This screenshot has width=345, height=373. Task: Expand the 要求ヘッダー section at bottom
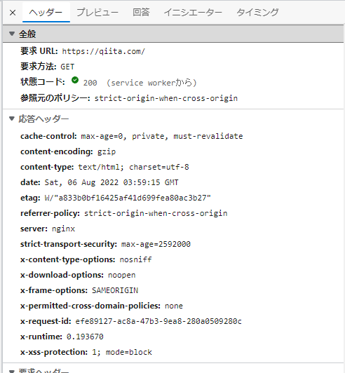[x=12, y=372]
